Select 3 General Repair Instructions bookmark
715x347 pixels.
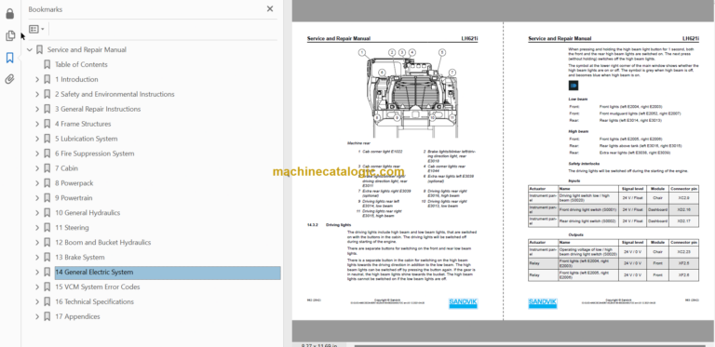(98, 109)
